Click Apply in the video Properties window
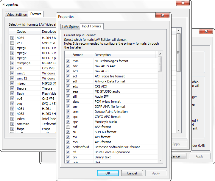Viewport: 215px width, 181px height. [179, 144]
